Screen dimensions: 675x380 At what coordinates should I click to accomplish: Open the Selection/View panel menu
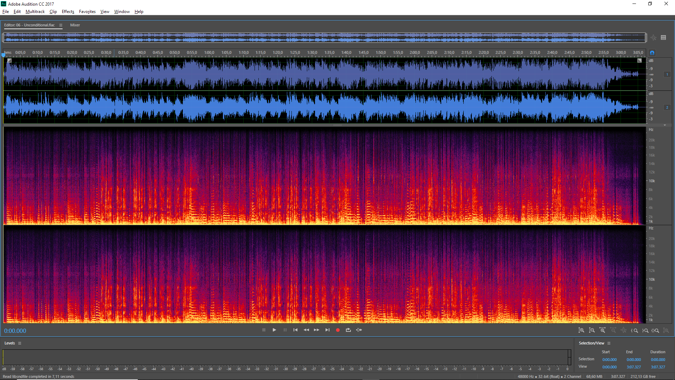point(609,343)
